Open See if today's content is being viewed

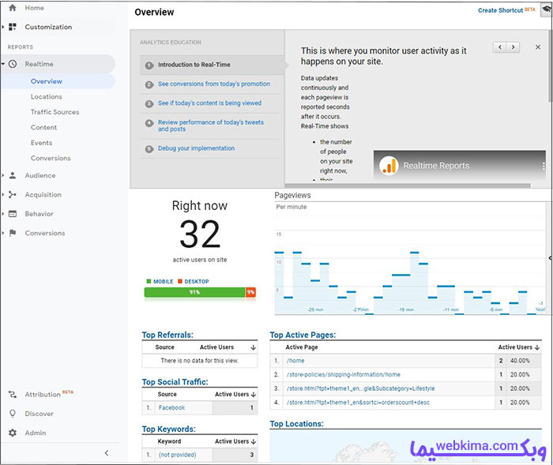(209, 103)
